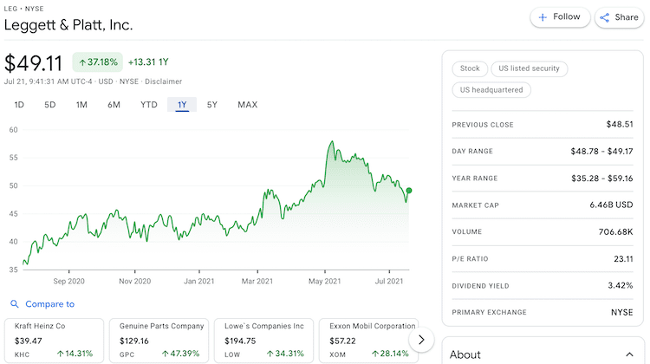Open the Exxon Mobil Corporation card
This screenshot has width=650, height=364.
[368, 341]
